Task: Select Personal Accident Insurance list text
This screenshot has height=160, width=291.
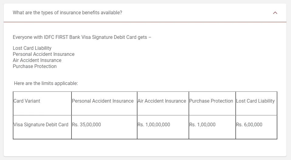Action: click(x=43, y=54)
